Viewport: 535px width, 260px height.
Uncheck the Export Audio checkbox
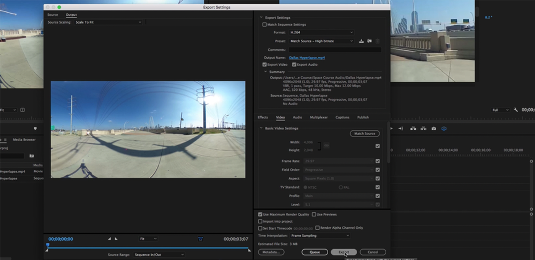294,65
